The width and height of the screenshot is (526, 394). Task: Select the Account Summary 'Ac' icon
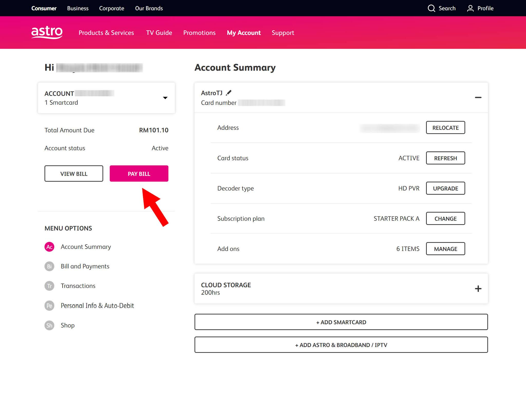click(x=49, y=247)
